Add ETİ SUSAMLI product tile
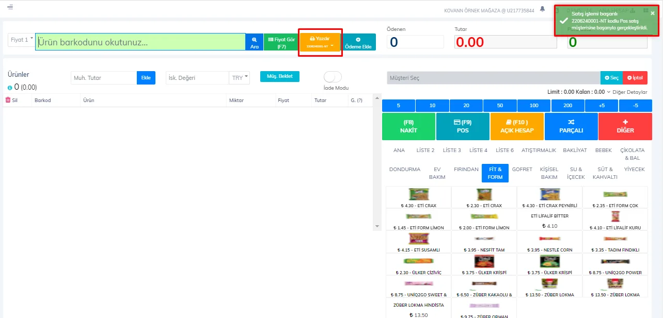Viewport: 663px width, 318px height. click(418, 242)
